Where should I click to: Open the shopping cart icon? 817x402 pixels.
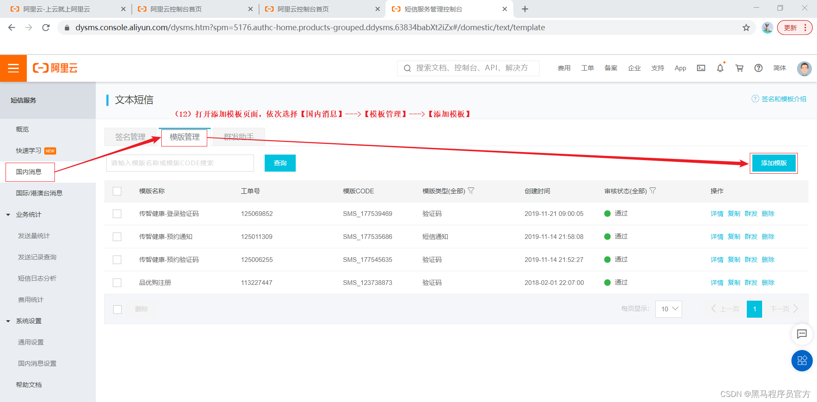tap(739, 68)
